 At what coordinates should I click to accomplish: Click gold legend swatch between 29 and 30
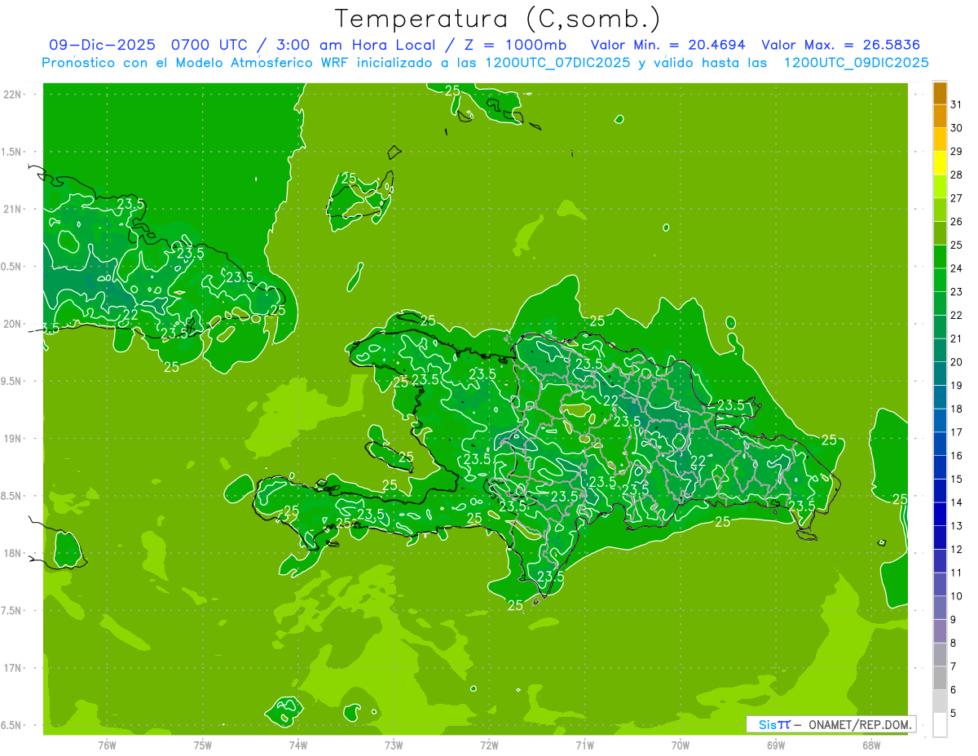click(x=940, y=139)
